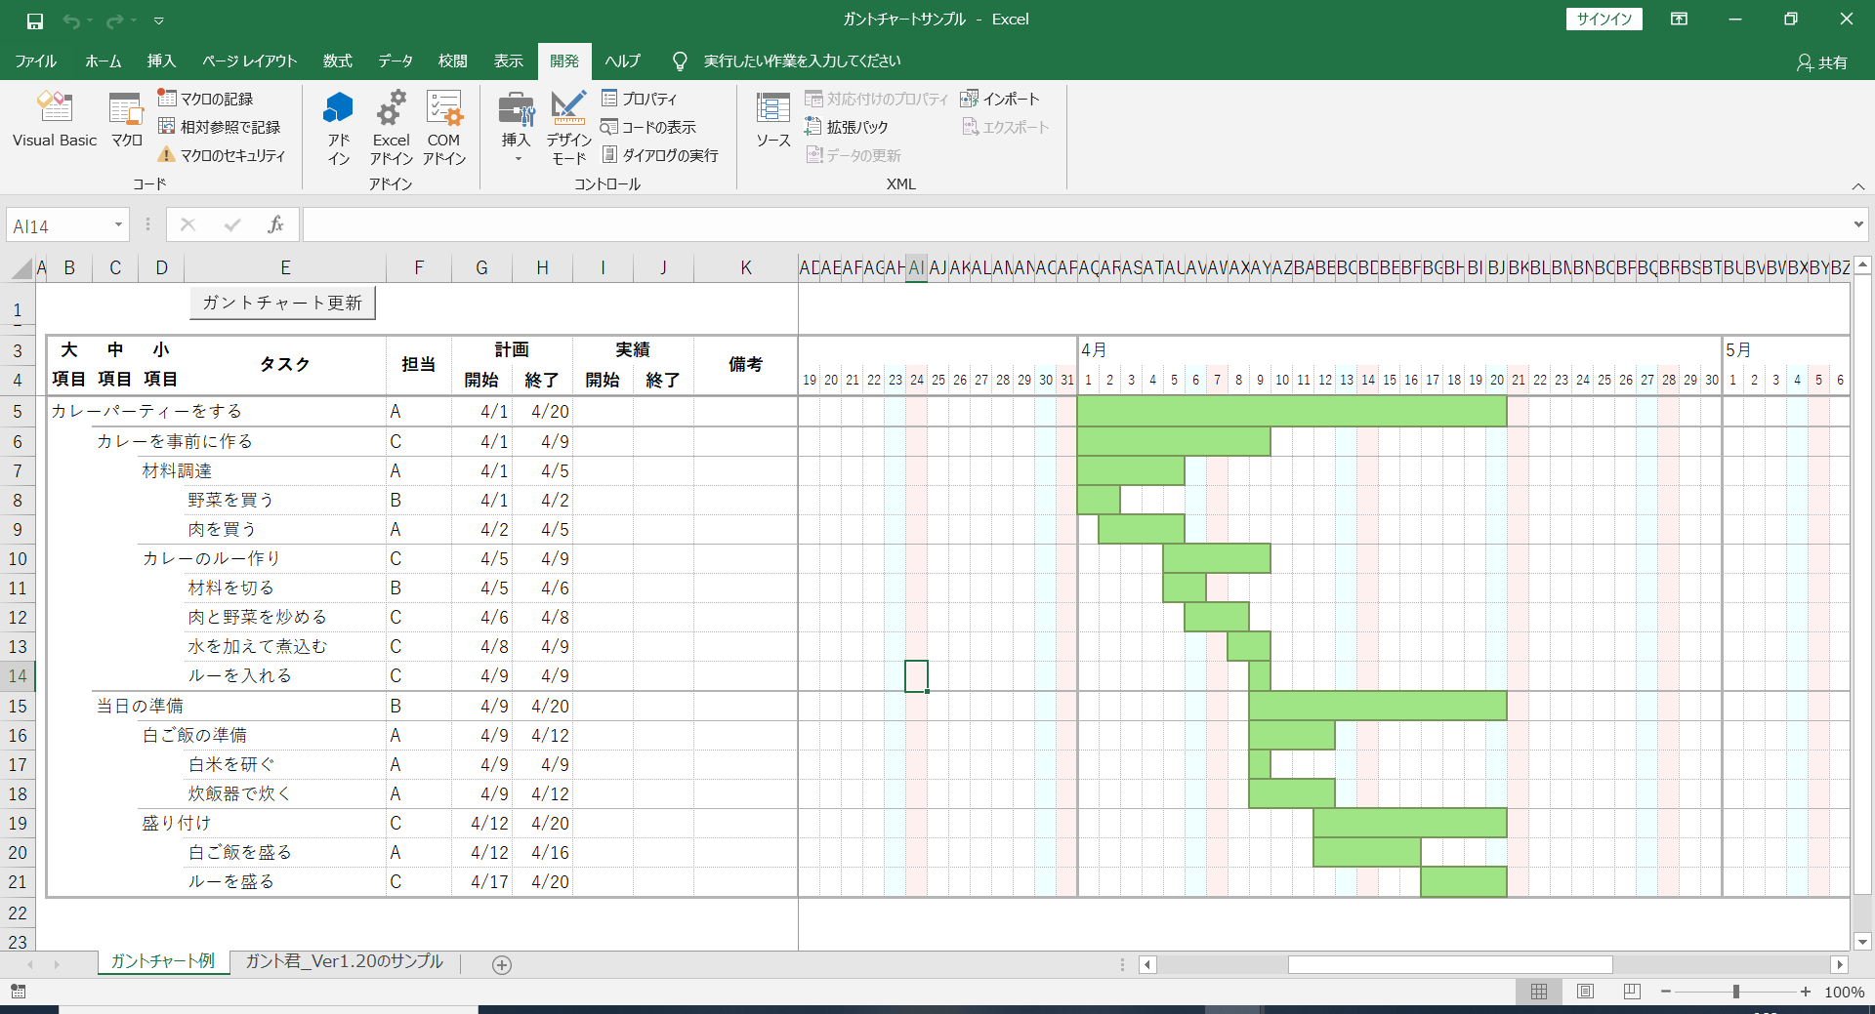The width and height of the screenshot is (1875, 1014).
Task: Open the Excel アドイン dialog
Action: pyautogui.click(x=391, y=127)
